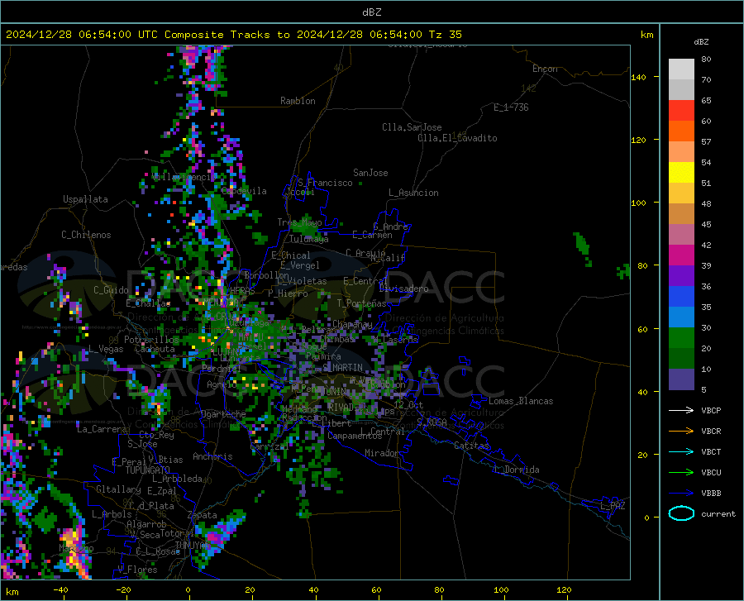The width and height of the screenshot is (744, 601).
Task: Select the 'Ramblon' map label
Action: click(298, 101)
